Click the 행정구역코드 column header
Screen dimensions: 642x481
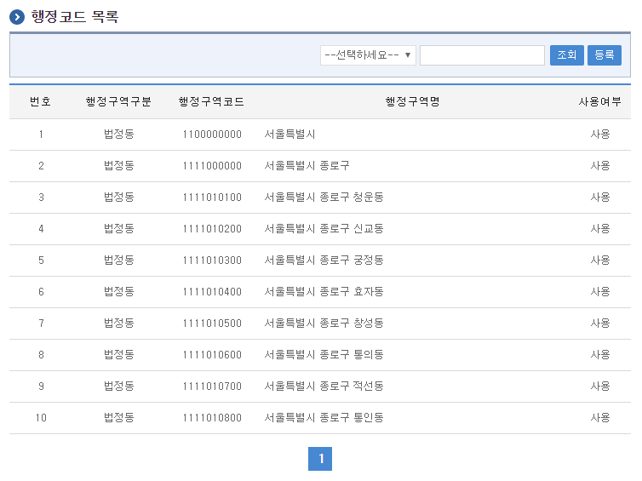click(x=211, y=102)
